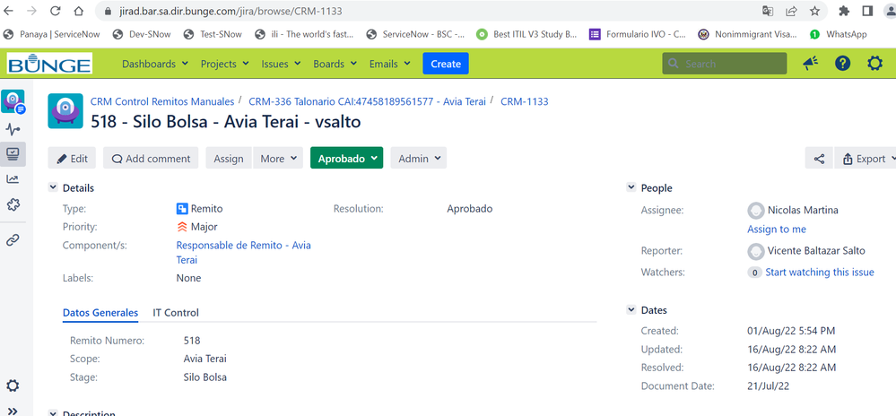
Task: Open Responsable de Remito - Avia Terai component
Action: (x=243, y=253)
